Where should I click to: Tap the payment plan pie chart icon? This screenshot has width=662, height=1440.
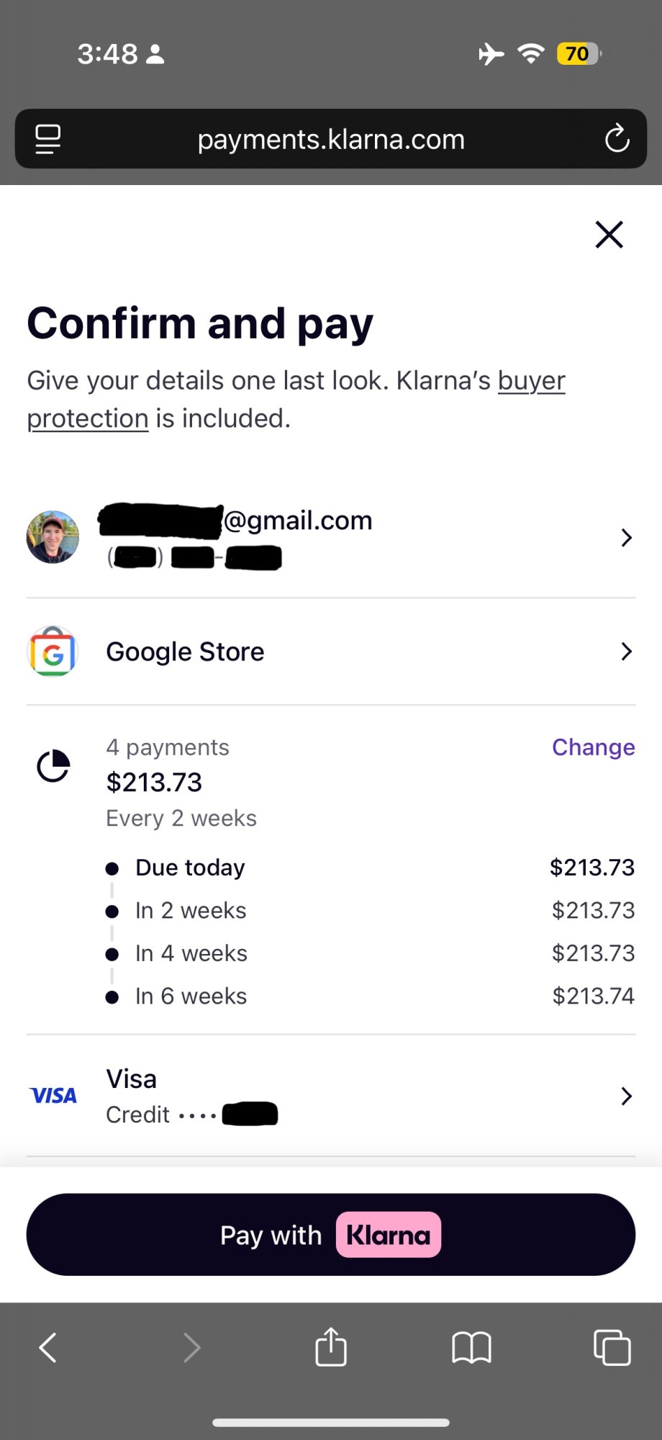(x=53, y=766)
